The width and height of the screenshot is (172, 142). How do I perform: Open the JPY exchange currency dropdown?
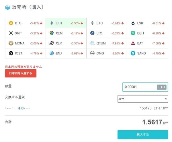coord(143,99)
